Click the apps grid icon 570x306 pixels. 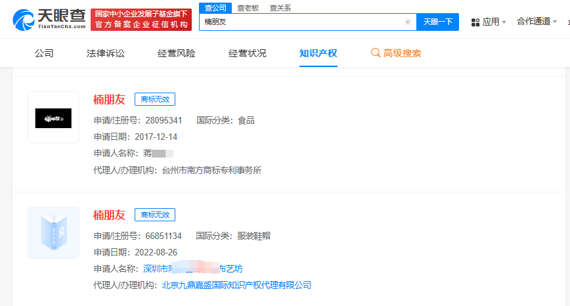(x=475, y=22)
